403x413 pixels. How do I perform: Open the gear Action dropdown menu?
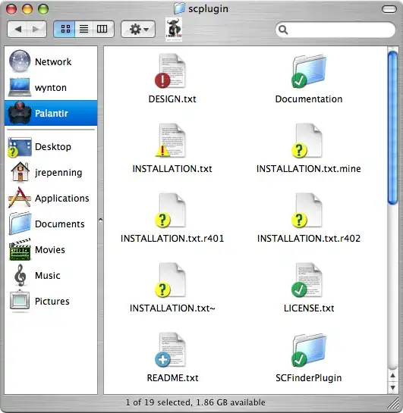coord(138,29)
